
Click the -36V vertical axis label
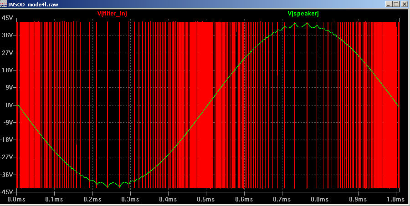point(6,175)
